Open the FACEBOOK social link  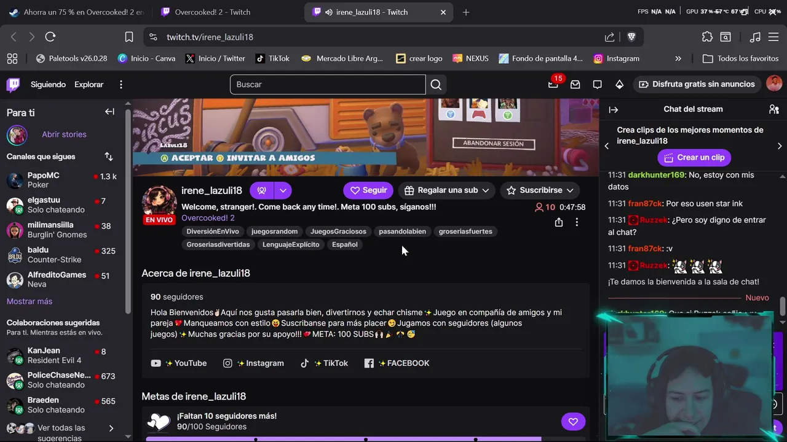pyautogui.click(x=397, y=363)
